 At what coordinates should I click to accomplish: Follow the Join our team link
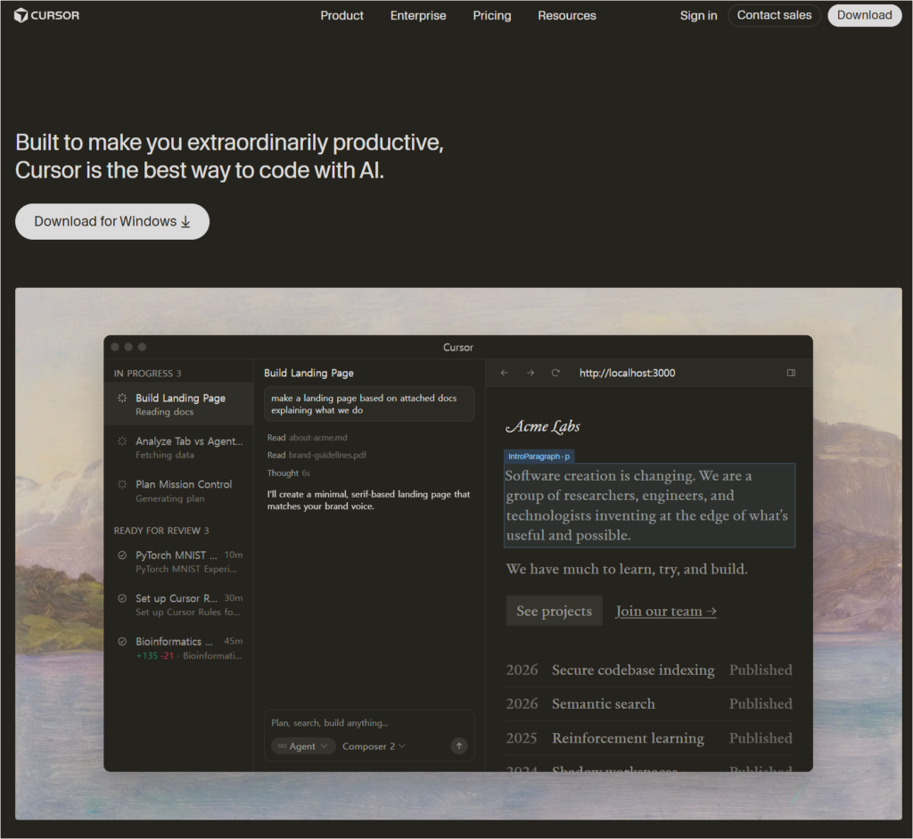coord(666,611)
